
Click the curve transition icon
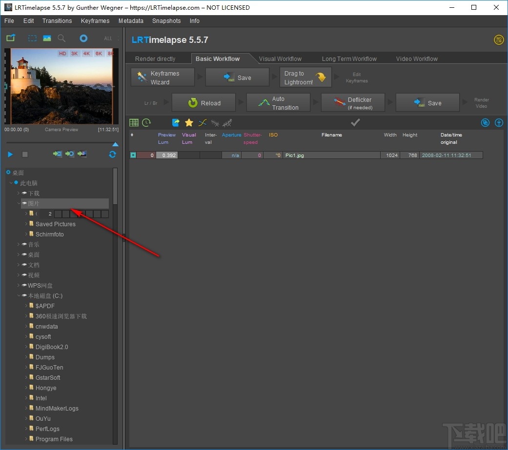[203, 123]
